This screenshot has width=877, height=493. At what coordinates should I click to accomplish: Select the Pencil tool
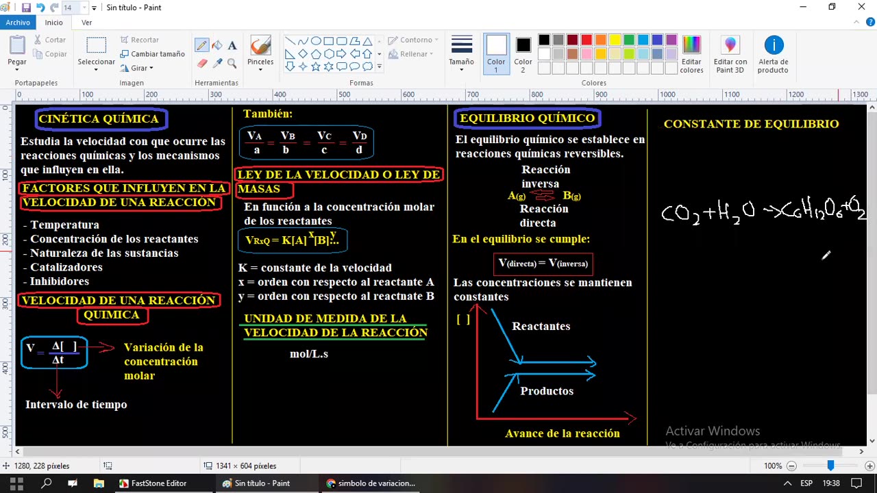coord(201,46)
